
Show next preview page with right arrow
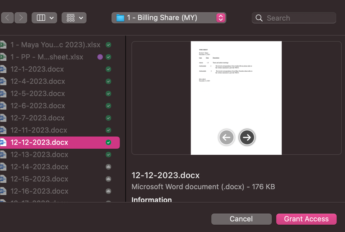247,138
